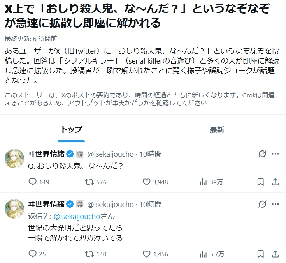
Task: Share the second reply post
Action: [x=275, y=254]
